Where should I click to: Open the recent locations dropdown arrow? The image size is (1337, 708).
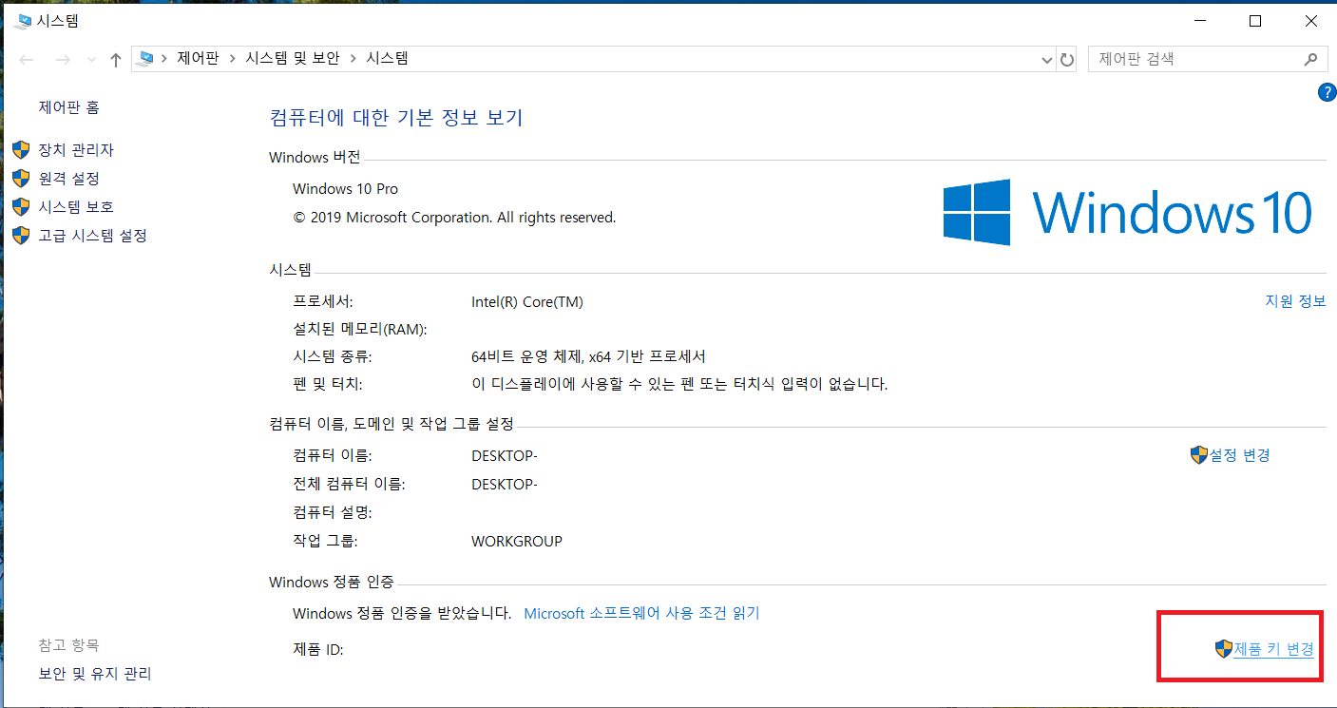91,60
